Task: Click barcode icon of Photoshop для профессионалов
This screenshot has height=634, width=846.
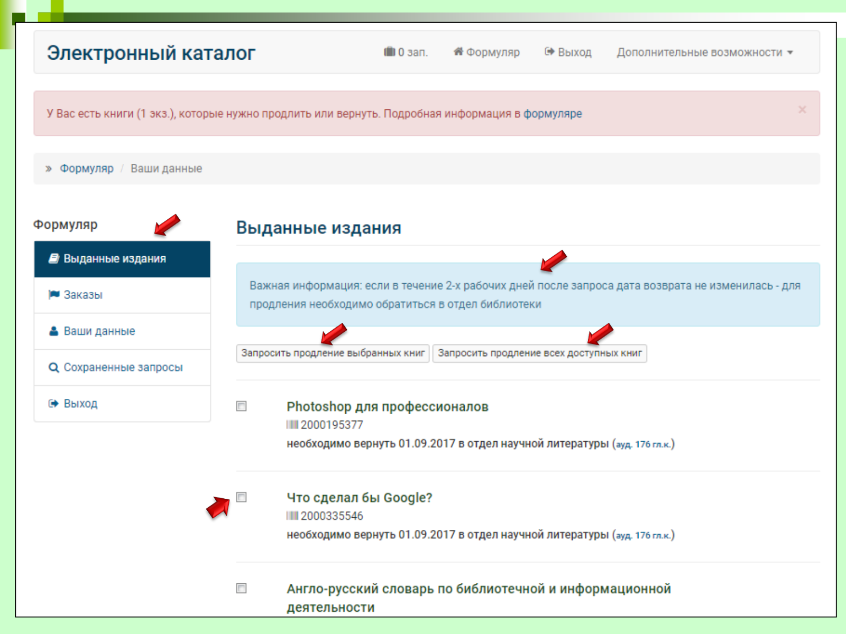Action: click(292, 425)
